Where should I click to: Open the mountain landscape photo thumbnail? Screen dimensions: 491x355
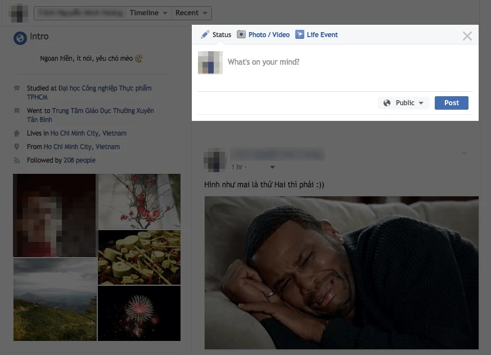55,299
